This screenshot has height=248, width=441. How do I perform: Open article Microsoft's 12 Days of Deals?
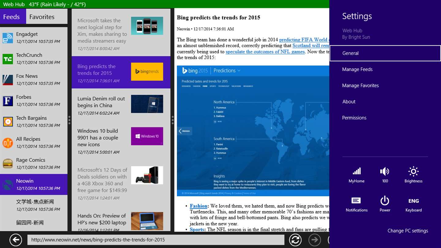pos(102,180)
